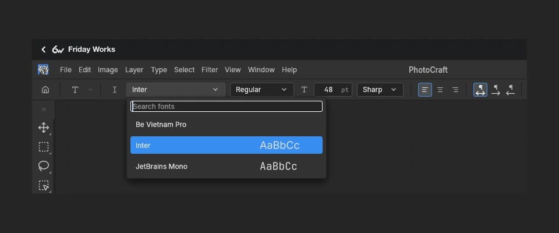Open the Filter menu
559x233 pixels.
[210, 70]
